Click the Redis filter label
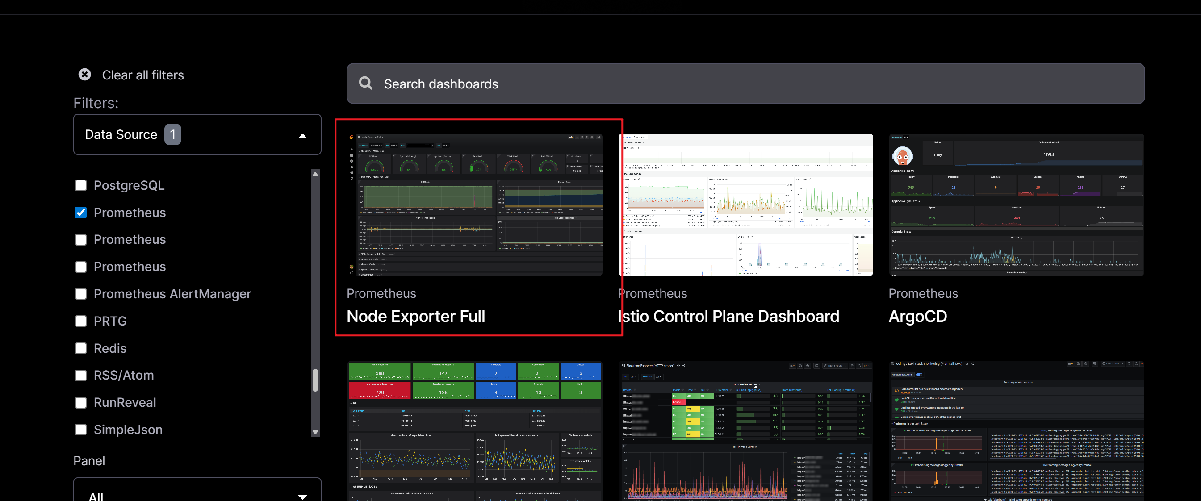 [110, 348]
